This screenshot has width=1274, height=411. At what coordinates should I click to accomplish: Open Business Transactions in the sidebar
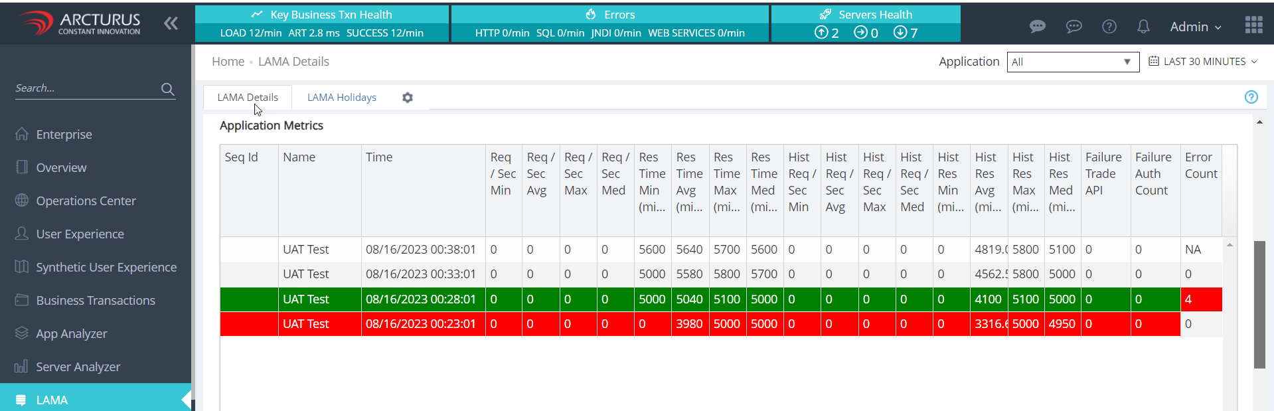tap(96, 301)
